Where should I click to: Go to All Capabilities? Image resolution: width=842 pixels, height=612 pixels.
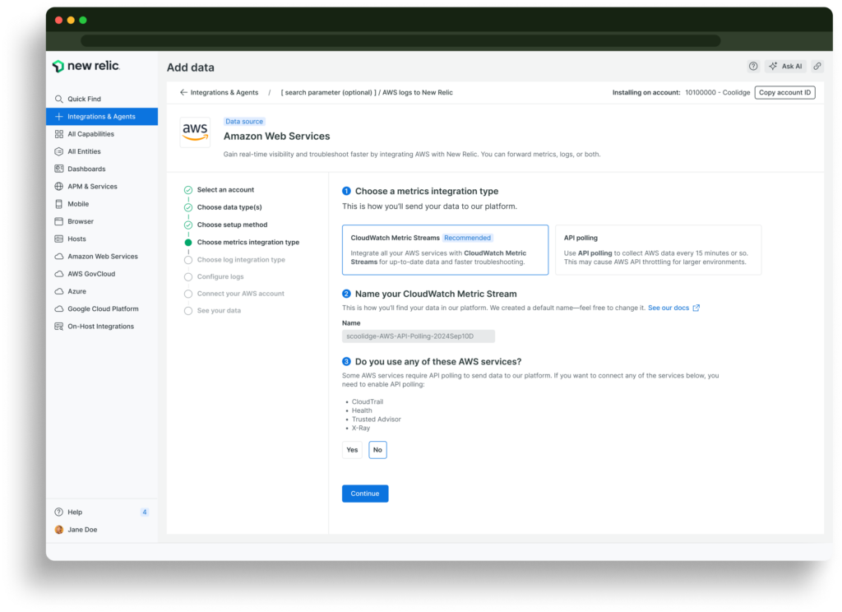tap(102, 134)
